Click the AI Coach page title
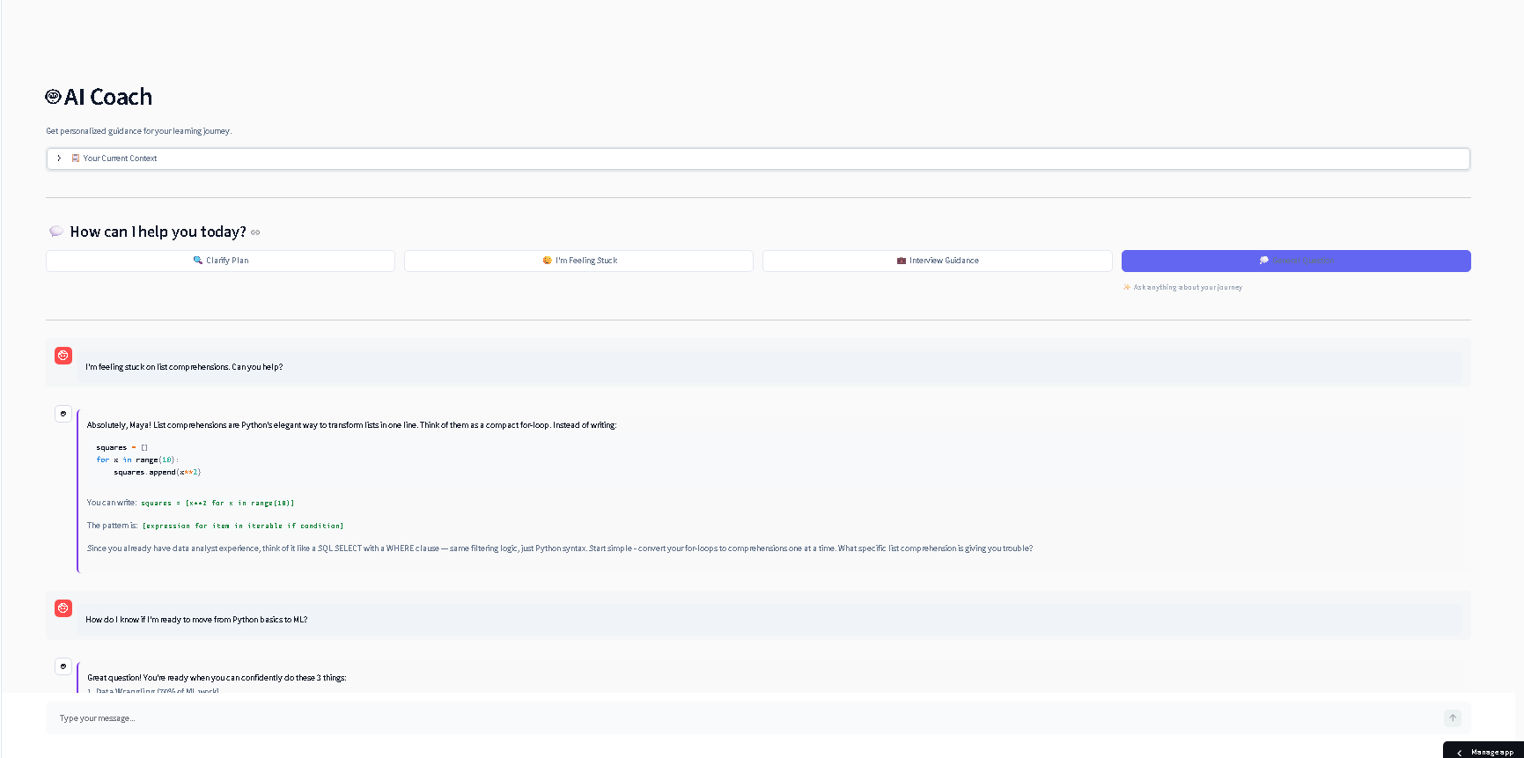Screen dimensions: 1524x758 pos(108,97)
